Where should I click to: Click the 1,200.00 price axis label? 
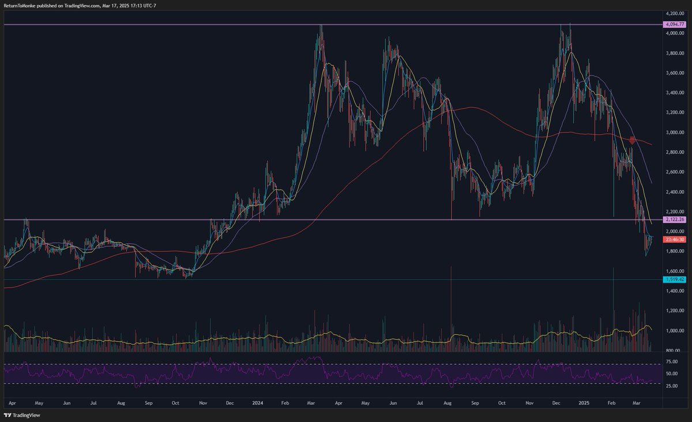674,311
